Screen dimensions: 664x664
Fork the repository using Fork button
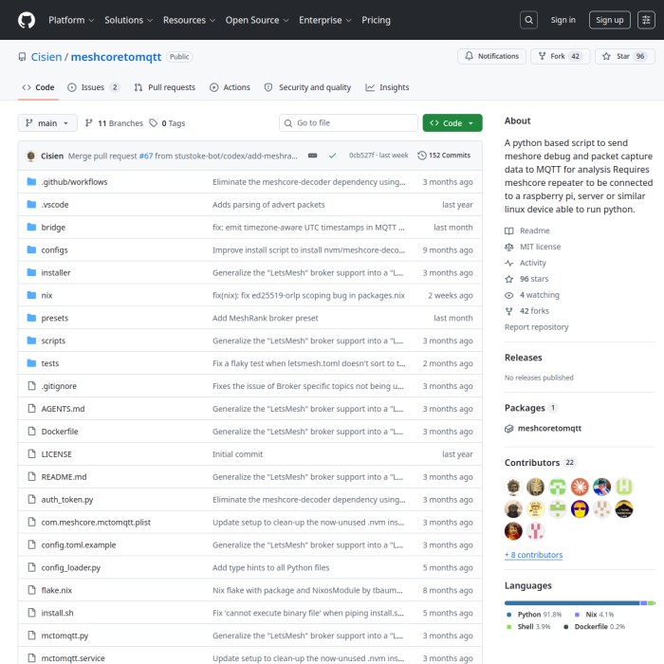560,56
